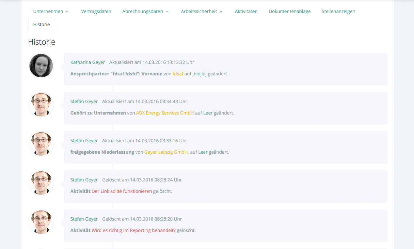Go to the Dokumentenablage tab

[x=290, y=11]
